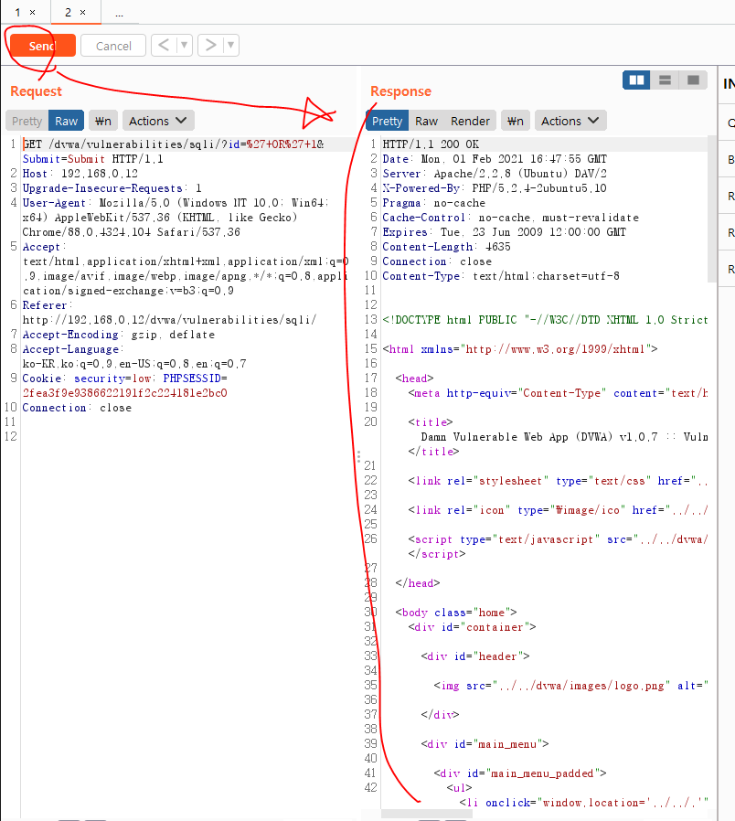
Task: Click the Response vertical scrollbar
Action: click(x=712, y=209)
